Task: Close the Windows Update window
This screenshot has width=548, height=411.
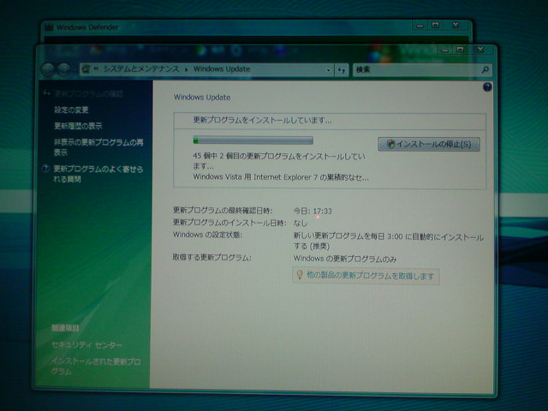Action: (x=480, y=50)
